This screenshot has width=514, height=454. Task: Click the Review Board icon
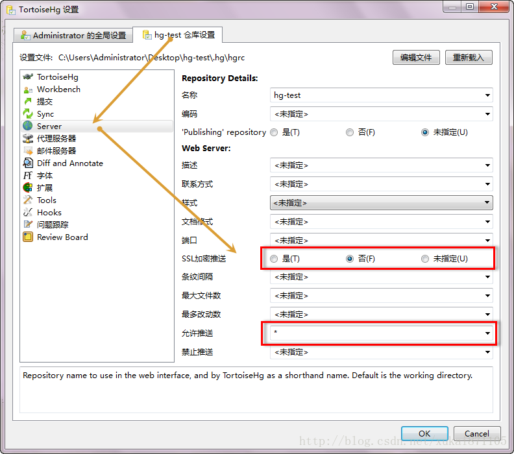[x=28, y=237]
